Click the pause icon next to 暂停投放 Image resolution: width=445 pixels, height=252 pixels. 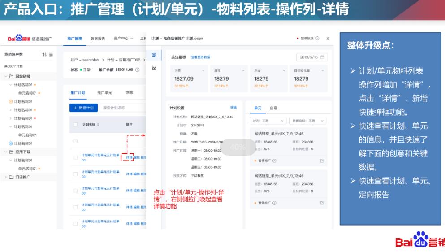tap(317, 39)
